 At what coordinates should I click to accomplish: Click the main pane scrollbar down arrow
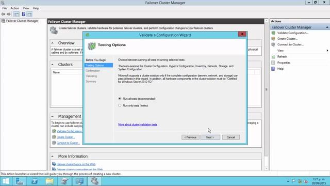tap(266, 168)
